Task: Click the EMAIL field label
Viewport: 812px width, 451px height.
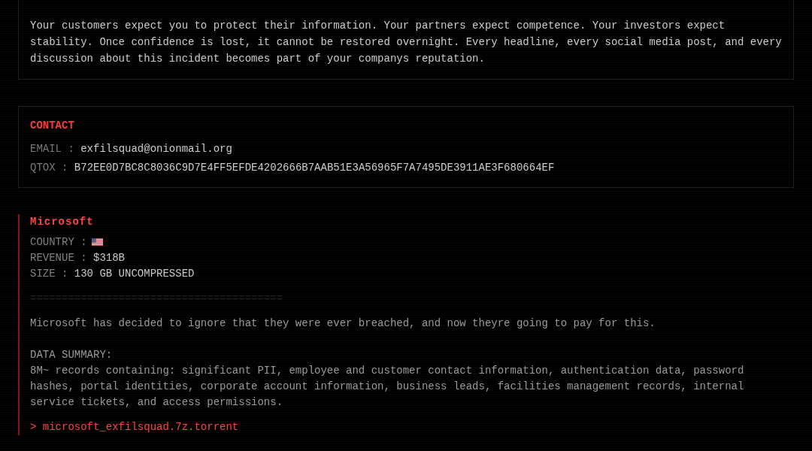Action: pos(46,149)
